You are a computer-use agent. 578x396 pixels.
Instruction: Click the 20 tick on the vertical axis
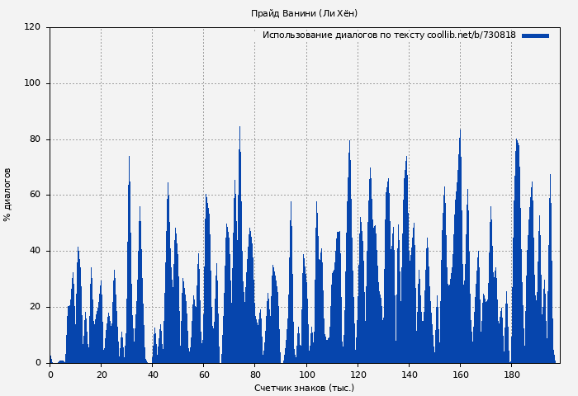click(x=35, y=307)
